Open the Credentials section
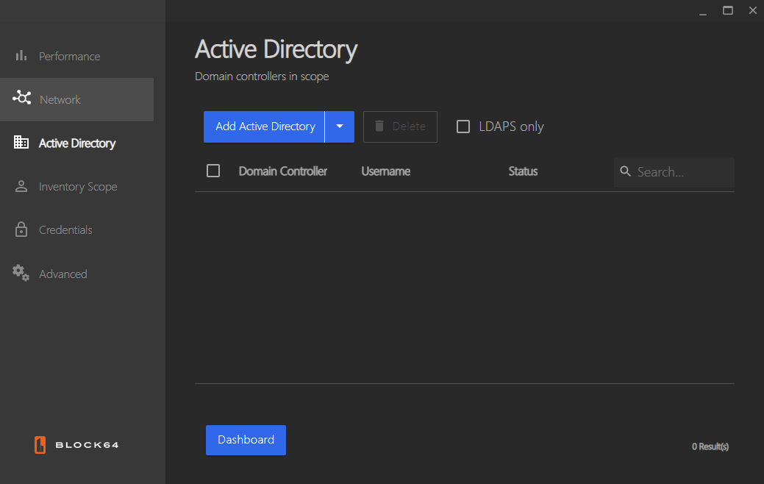 click(65, 230)
